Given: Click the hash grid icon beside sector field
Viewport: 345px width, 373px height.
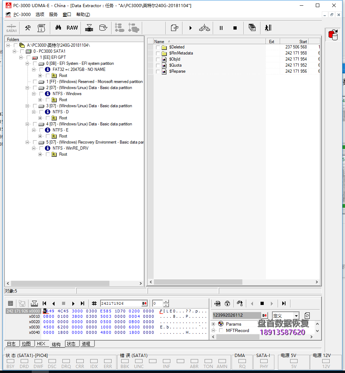Looking at the screenshot, I should coord(94,303).
